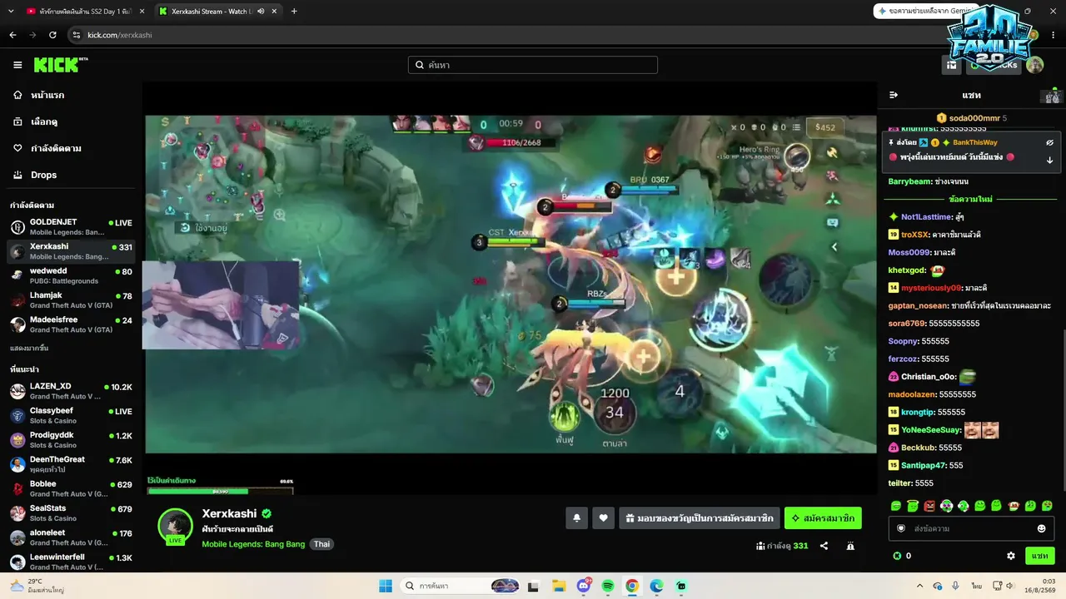The height and width of the screenshot is (599, 1066).
Task: Open DeenTheGreat recommended channel
Action: pyautogui.click(x=71, y=464)
